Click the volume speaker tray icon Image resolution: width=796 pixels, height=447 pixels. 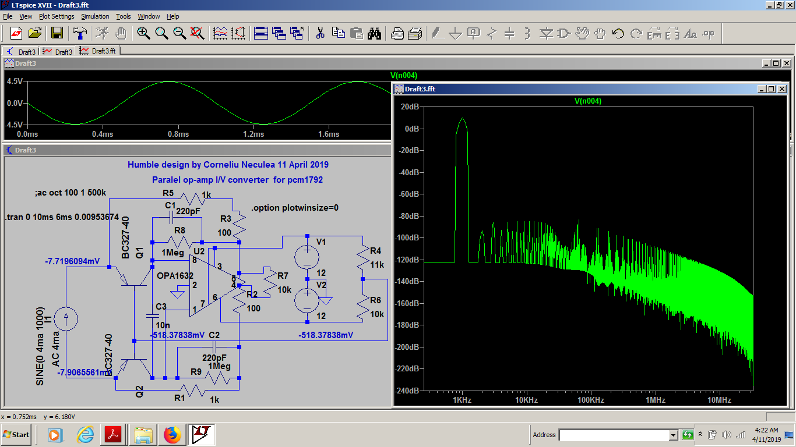[726, 435]
